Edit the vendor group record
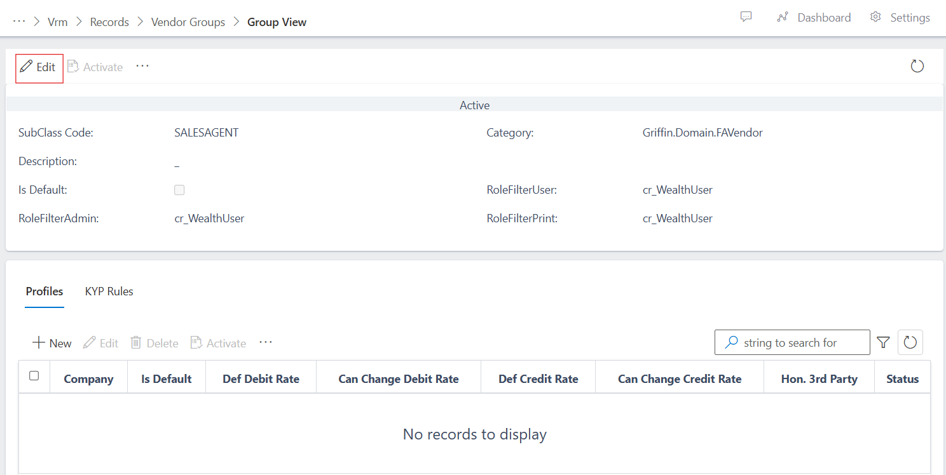946x475 pixels. click(x=39, y=67)
